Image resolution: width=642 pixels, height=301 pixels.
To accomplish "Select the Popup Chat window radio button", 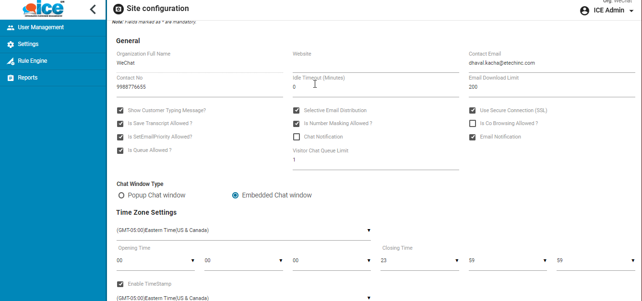I will tap(121, 196).
